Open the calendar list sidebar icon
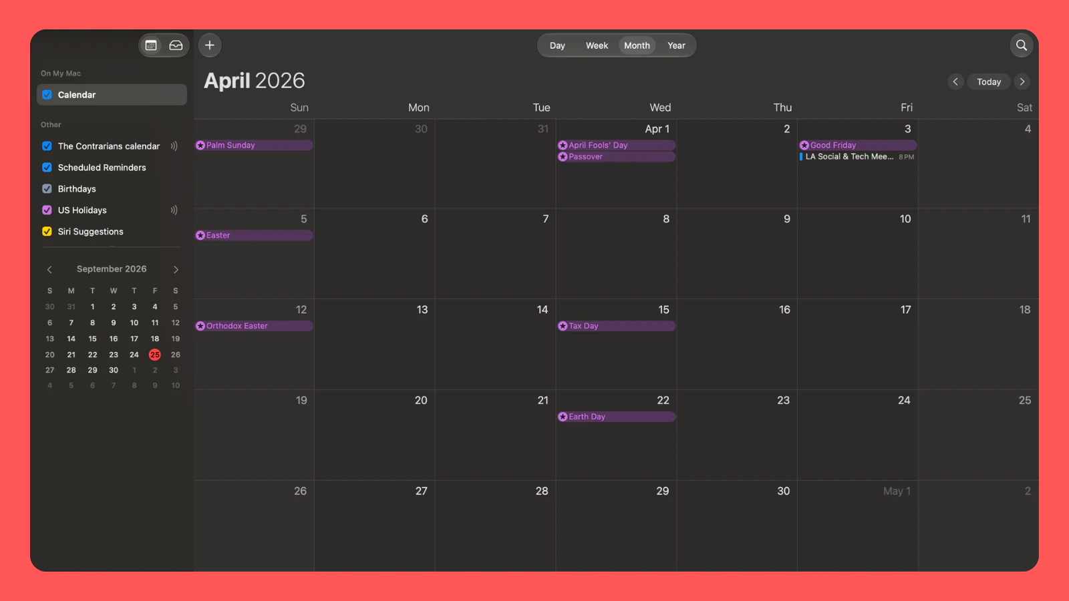 (x=151, y=45)
